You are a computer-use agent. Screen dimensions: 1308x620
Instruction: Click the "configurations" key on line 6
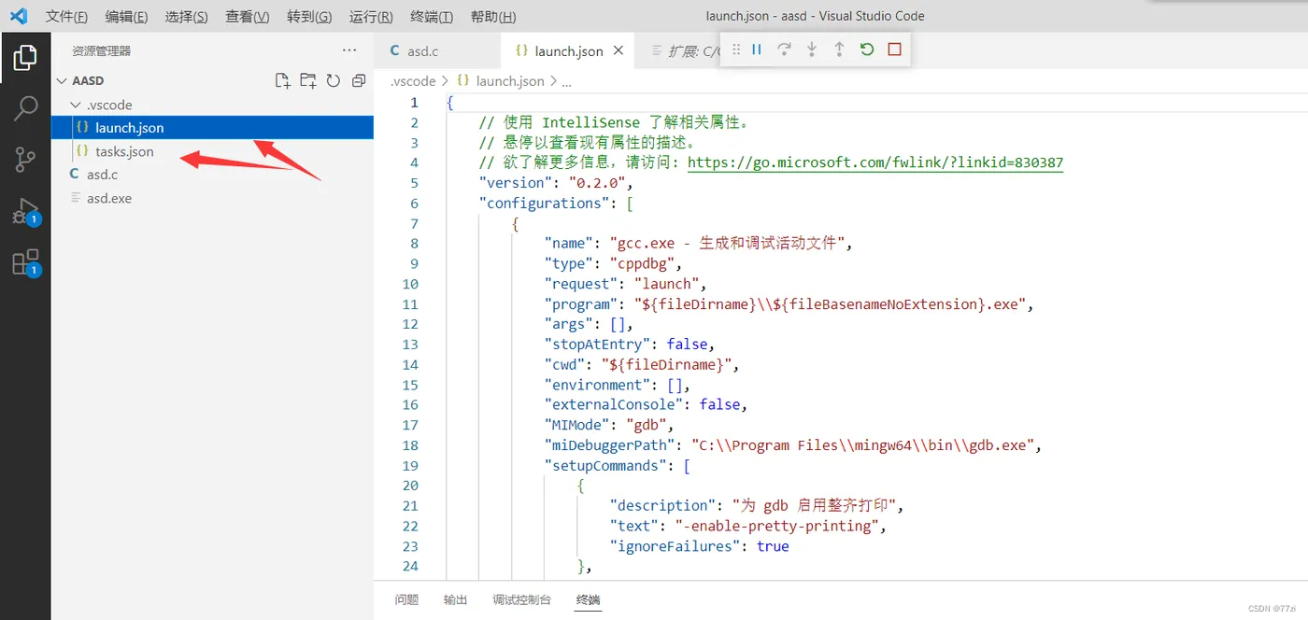543,203
